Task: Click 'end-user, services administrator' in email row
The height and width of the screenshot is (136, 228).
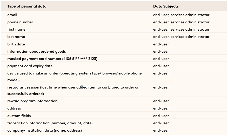Action: tap(181, 15)
